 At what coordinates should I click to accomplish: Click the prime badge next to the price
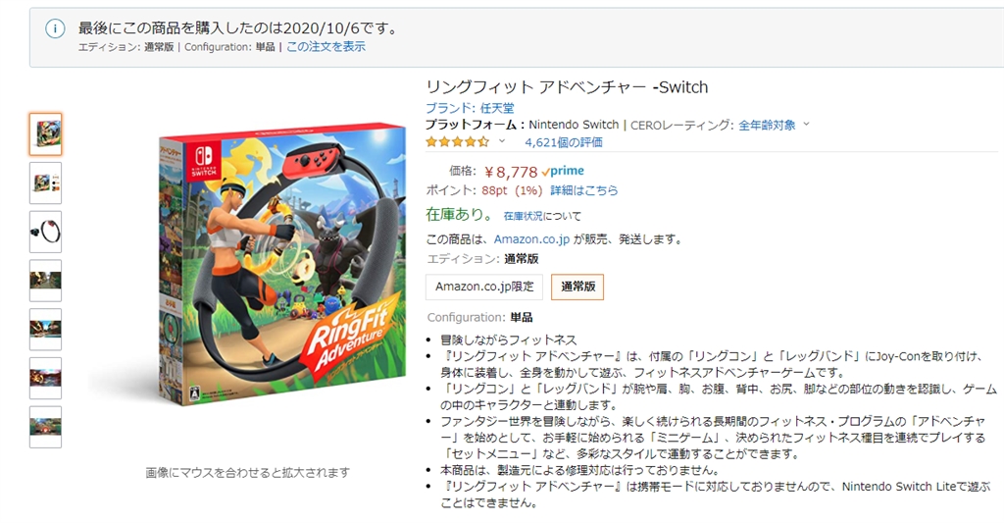coord(563,171)
